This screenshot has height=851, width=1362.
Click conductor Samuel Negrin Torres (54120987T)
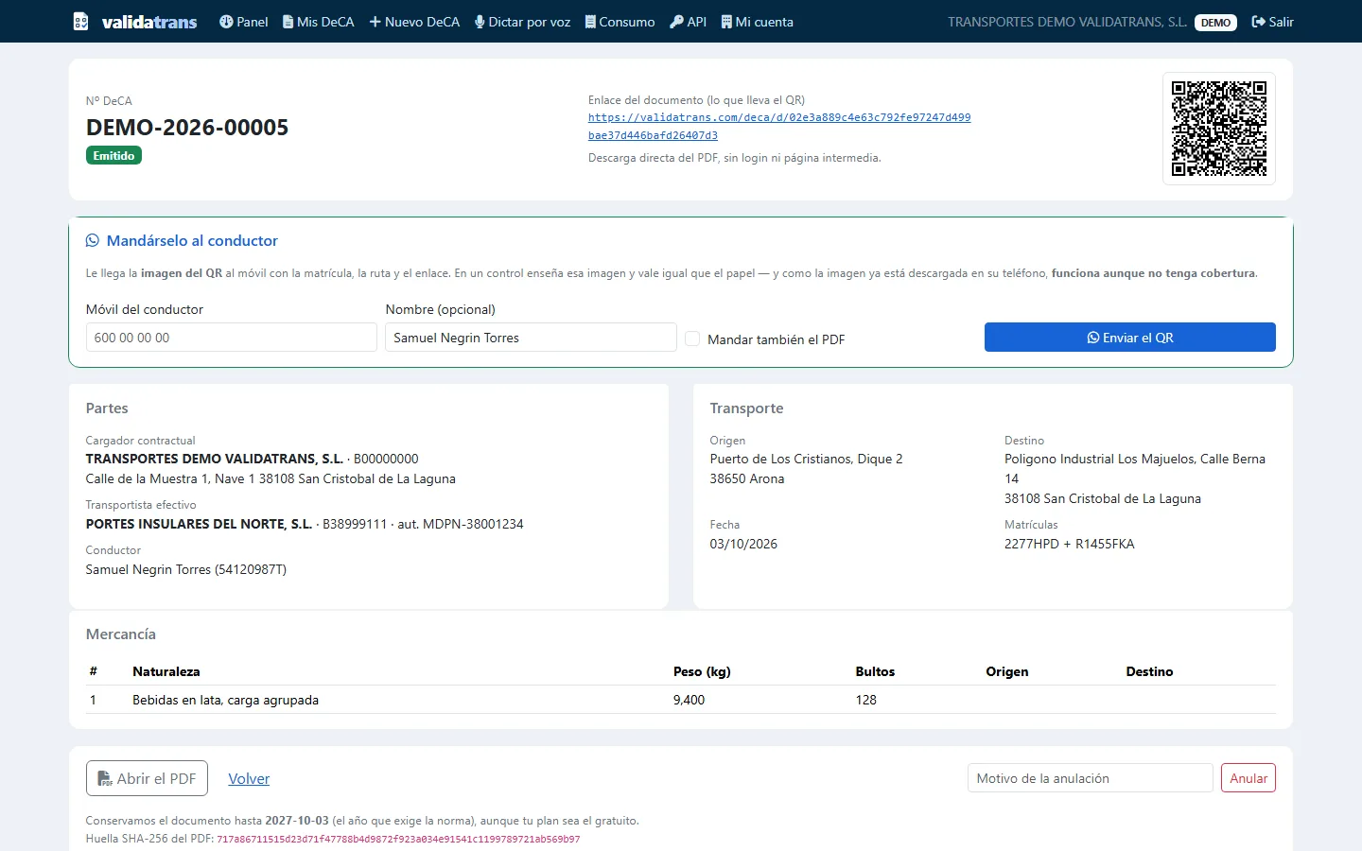[x=186, y=569]
